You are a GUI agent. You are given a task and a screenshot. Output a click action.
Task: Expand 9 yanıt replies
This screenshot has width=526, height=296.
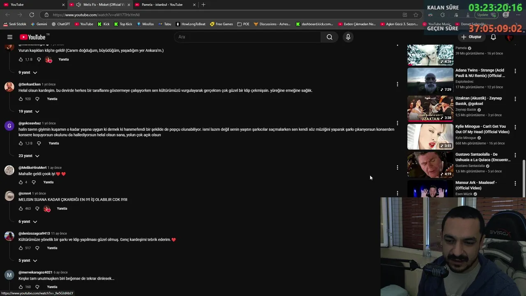pyautogui.click(x=28, y=73)
